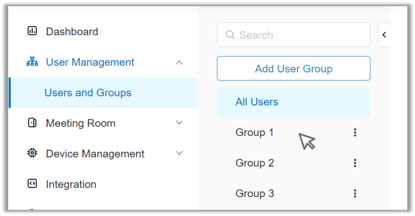Image resolution: width=415 pixels, height=216 pixels.
Task: Open the Integration menu item
Action: click(x=71, y=184)
